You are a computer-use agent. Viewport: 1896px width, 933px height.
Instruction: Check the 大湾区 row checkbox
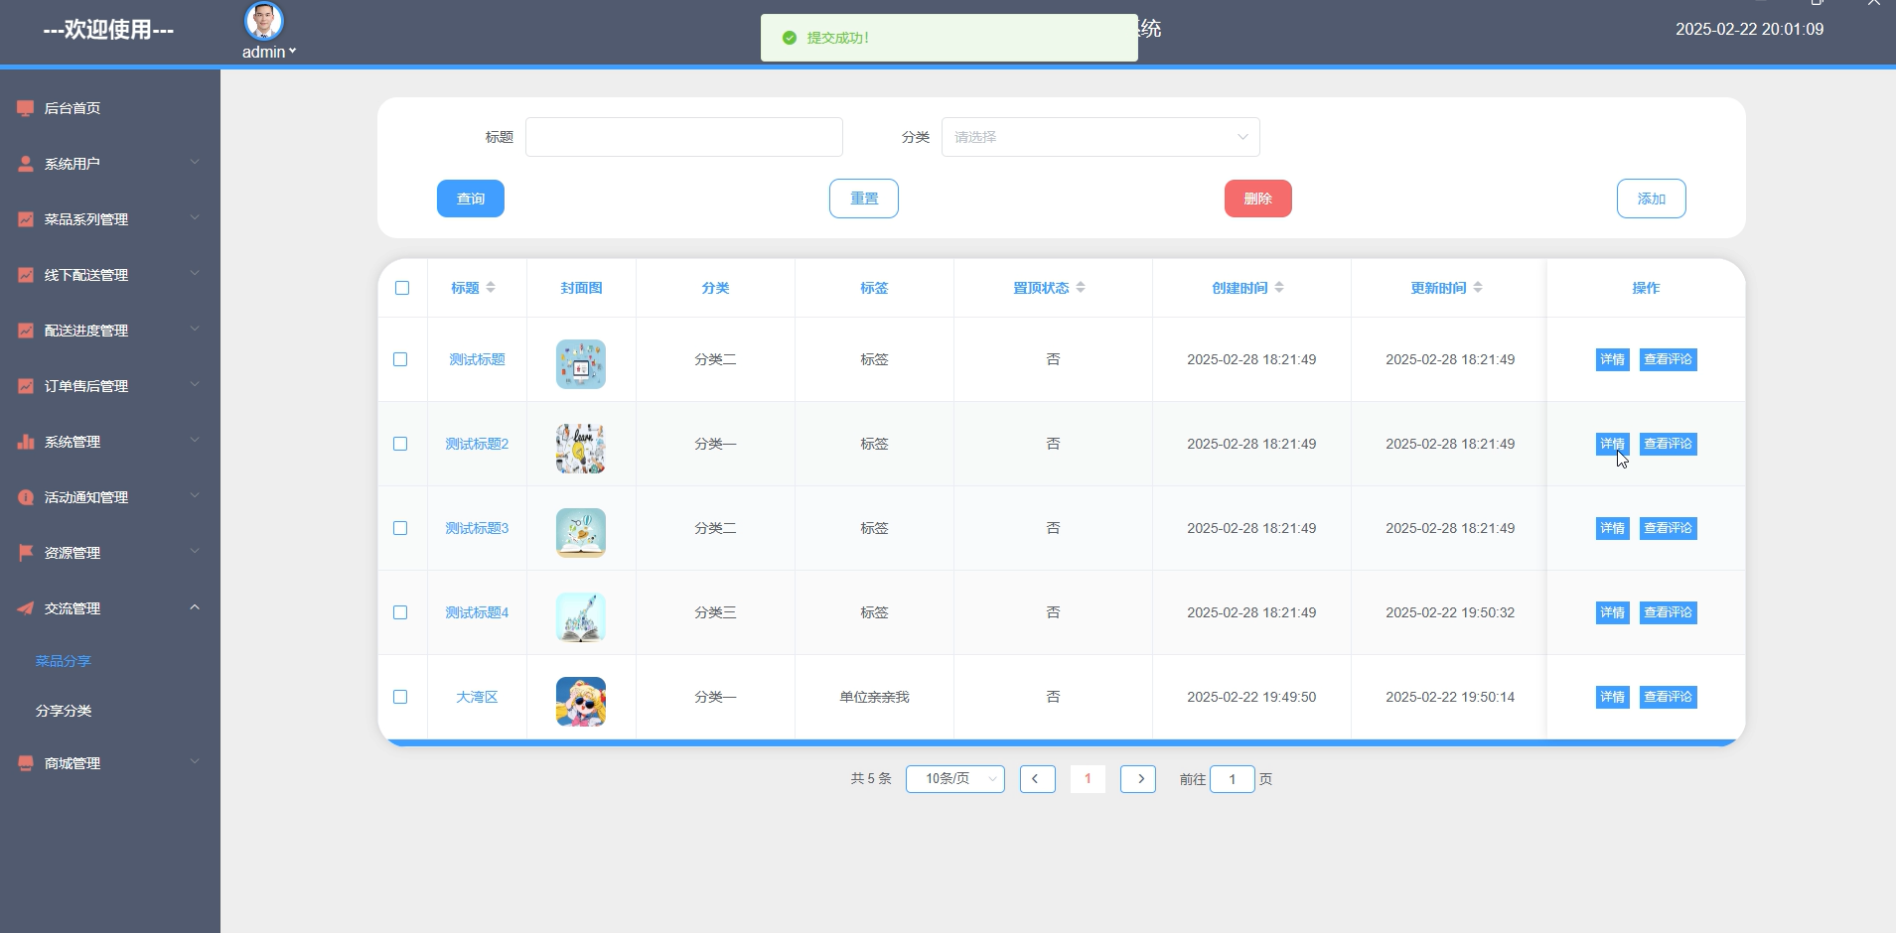(x=400, y=697)
